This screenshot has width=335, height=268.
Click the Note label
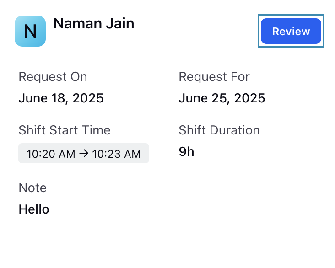pos(32,188)
